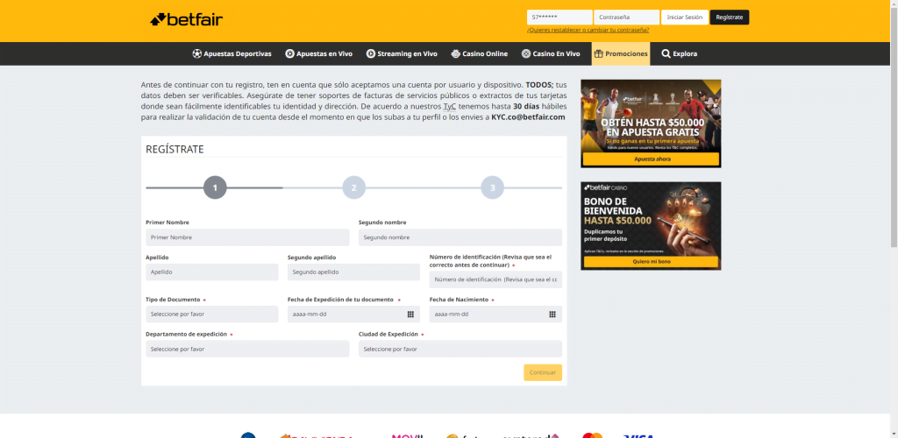Screen dimensions: 898x438
Task: Click the Continuar button
Action: pos(543,372)
